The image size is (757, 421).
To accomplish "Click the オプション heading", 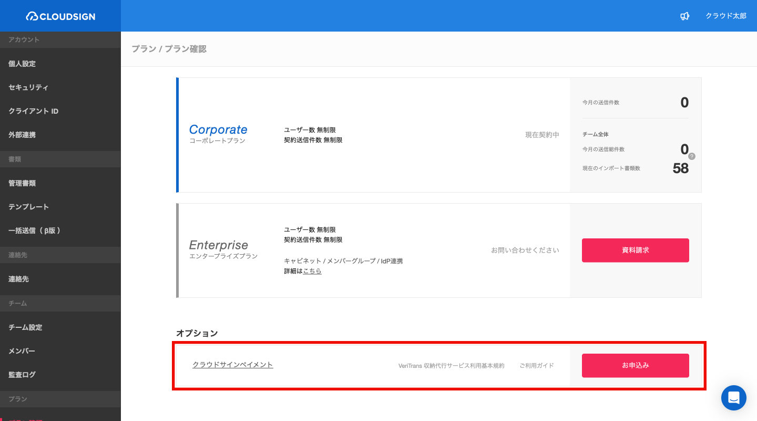I will point(197,333).
